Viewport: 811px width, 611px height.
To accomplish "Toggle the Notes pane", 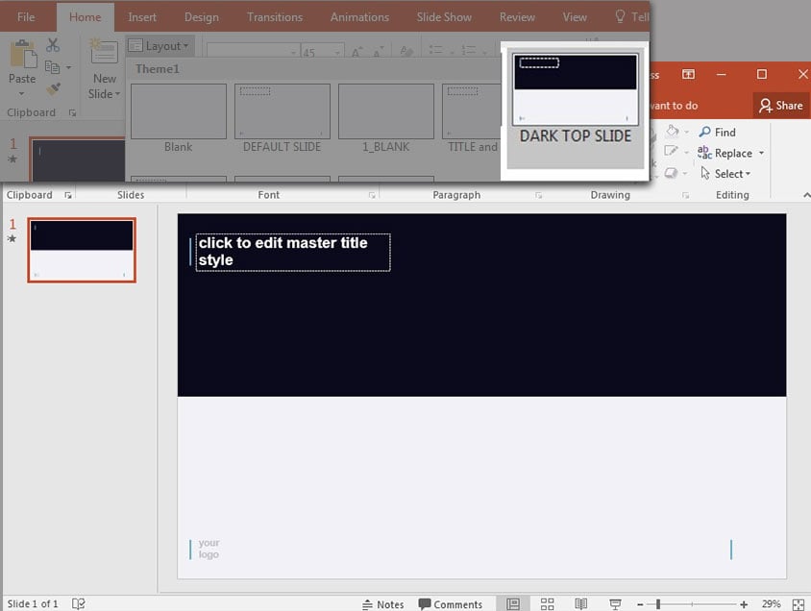I will pyautogui.click(x=382, y=604).
